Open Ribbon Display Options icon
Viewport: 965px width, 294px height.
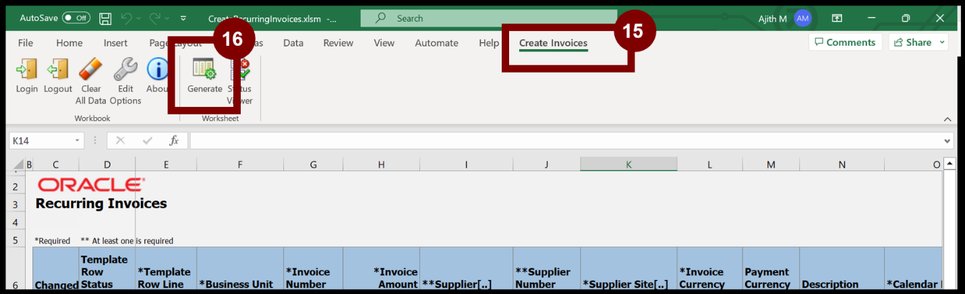click(837, 18)
